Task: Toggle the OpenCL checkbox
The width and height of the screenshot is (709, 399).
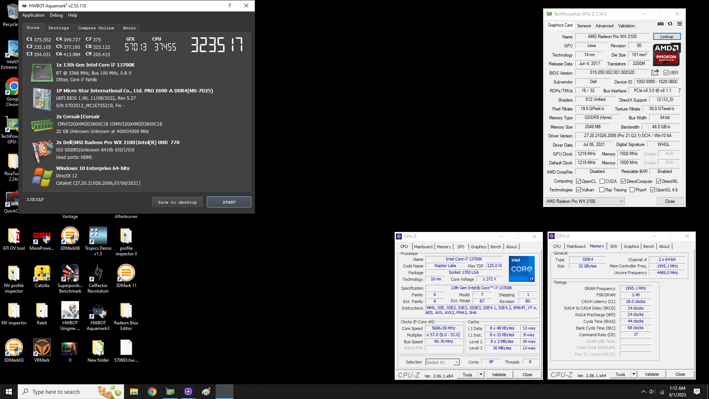Action: click(x=578, y=181)
